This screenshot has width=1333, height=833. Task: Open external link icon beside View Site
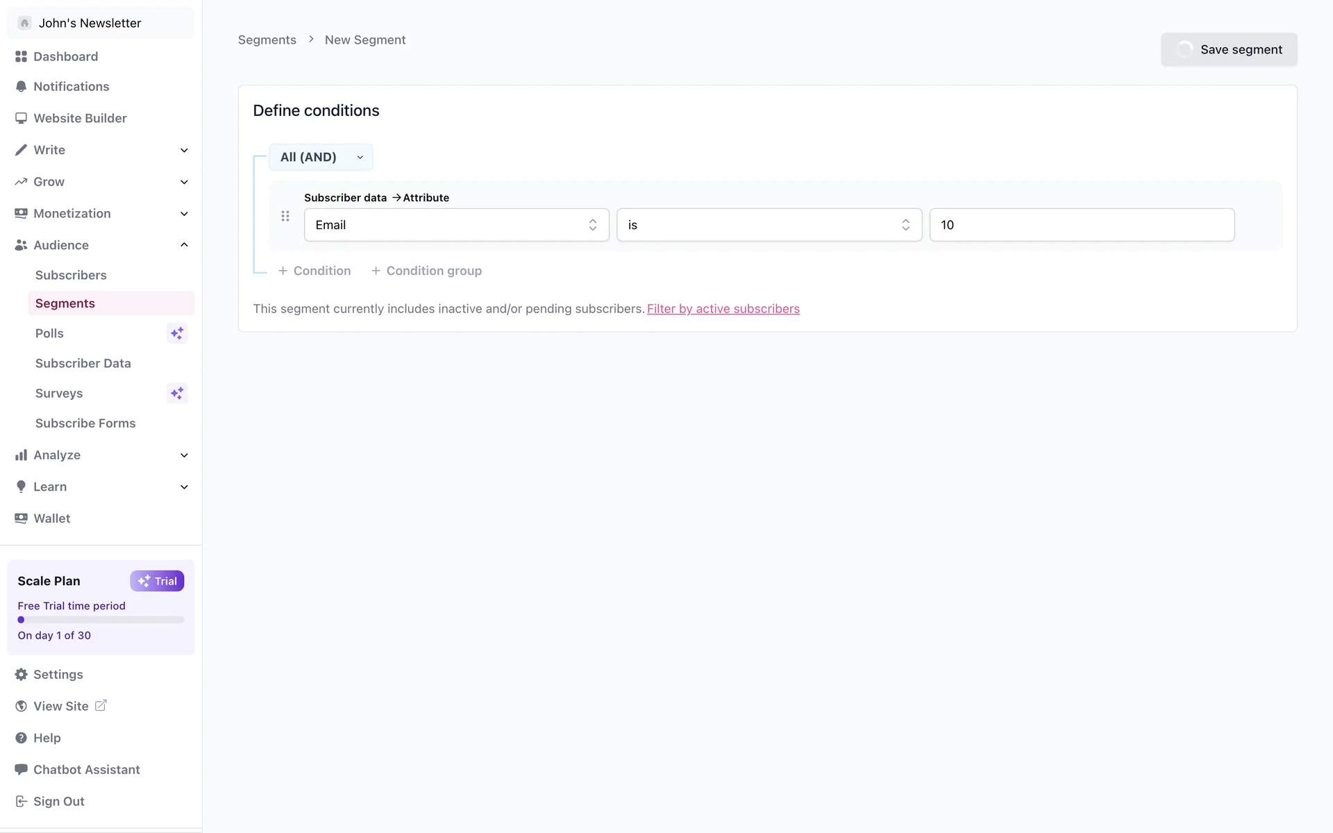(x=101, y=705)
